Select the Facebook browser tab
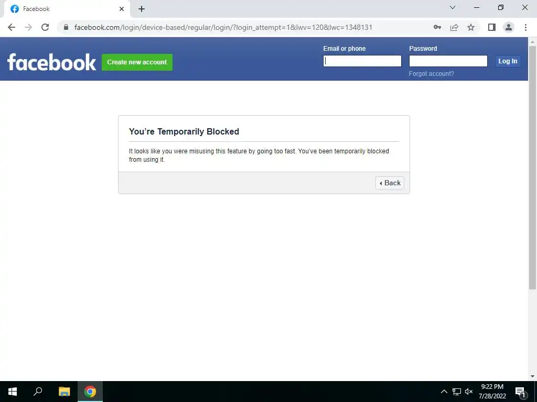 [67, 9]
